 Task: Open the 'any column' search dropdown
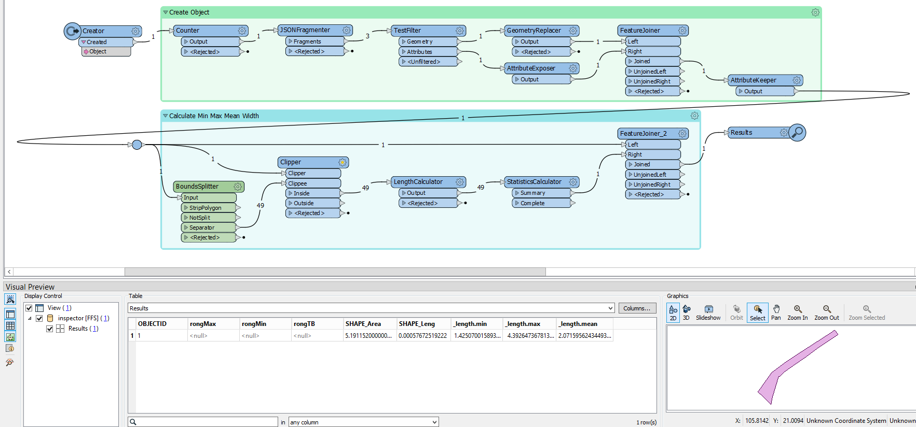434,422
